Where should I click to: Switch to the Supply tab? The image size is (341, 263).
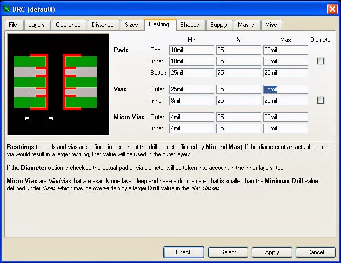point(218,25)
